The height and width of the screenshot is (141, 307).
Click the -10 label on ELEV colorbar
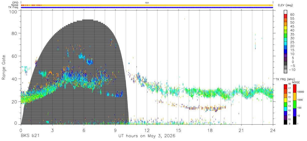pos(292,70)
